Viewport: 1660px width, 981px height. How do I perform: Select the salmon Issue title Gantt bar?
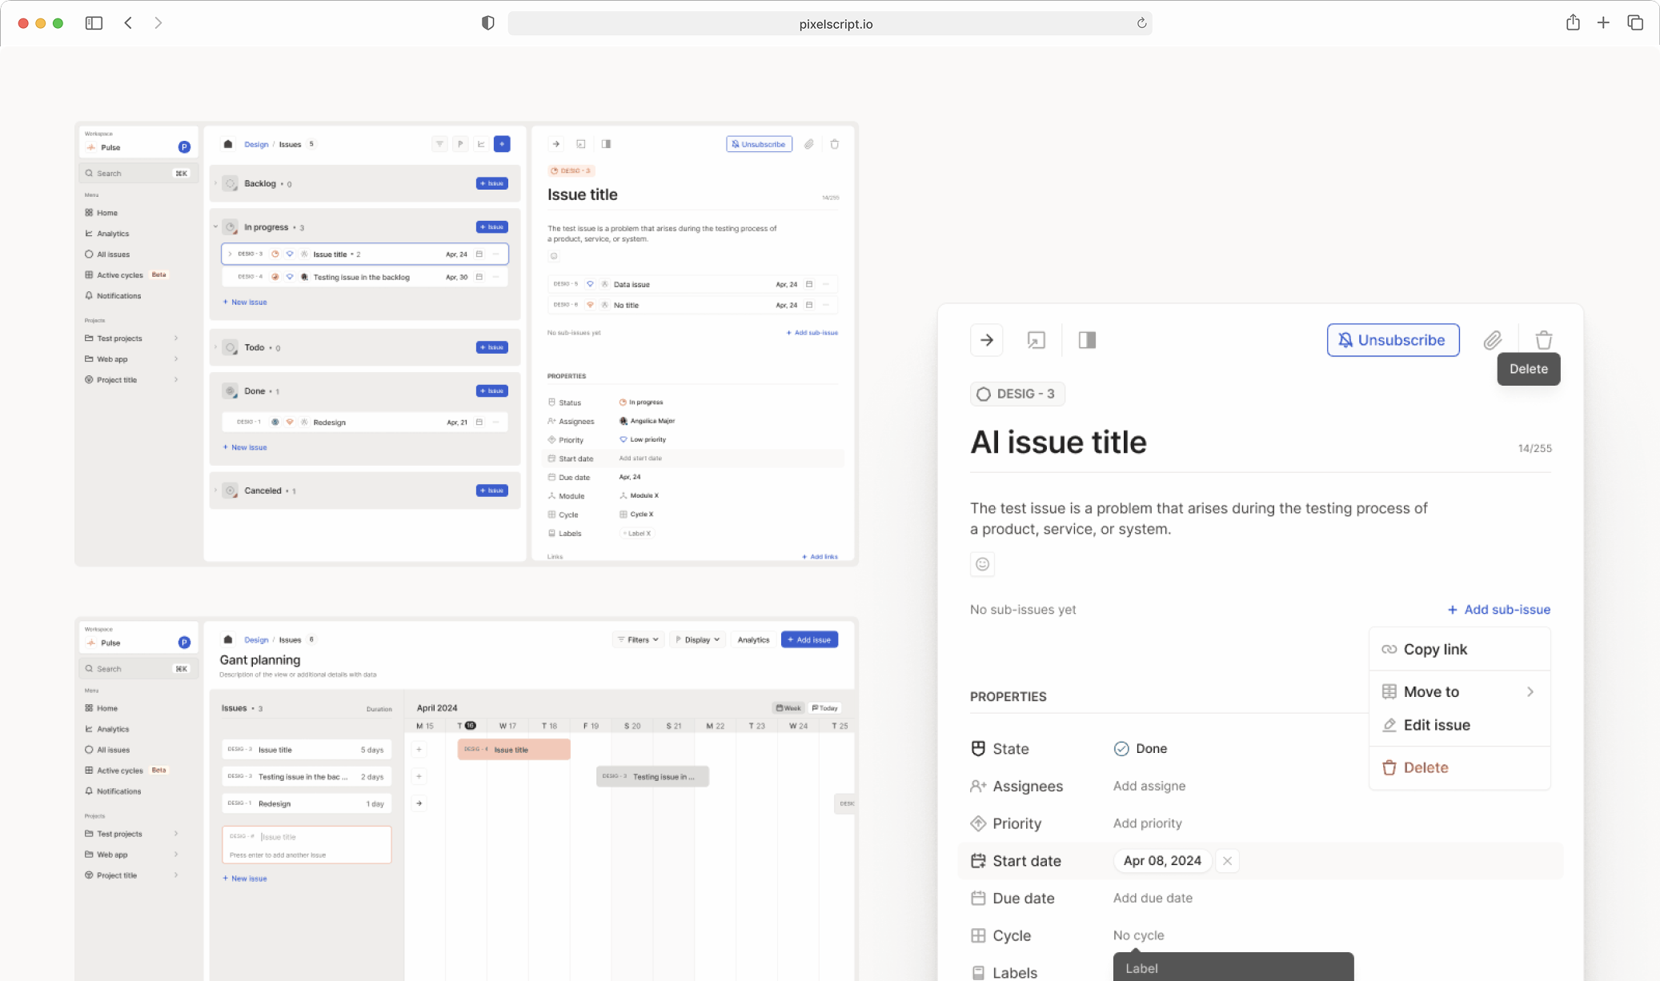[514, 750]
